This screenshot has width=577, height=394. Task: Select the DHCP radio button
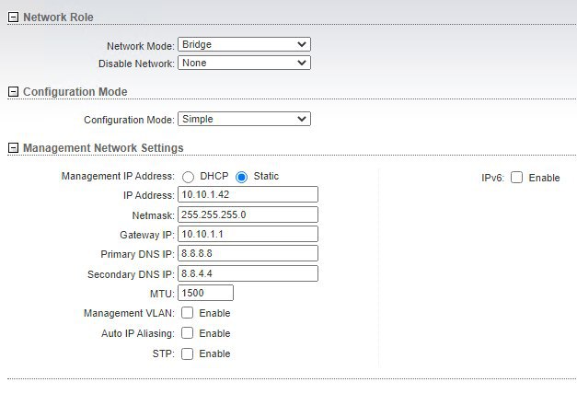(x=188, y=177)
